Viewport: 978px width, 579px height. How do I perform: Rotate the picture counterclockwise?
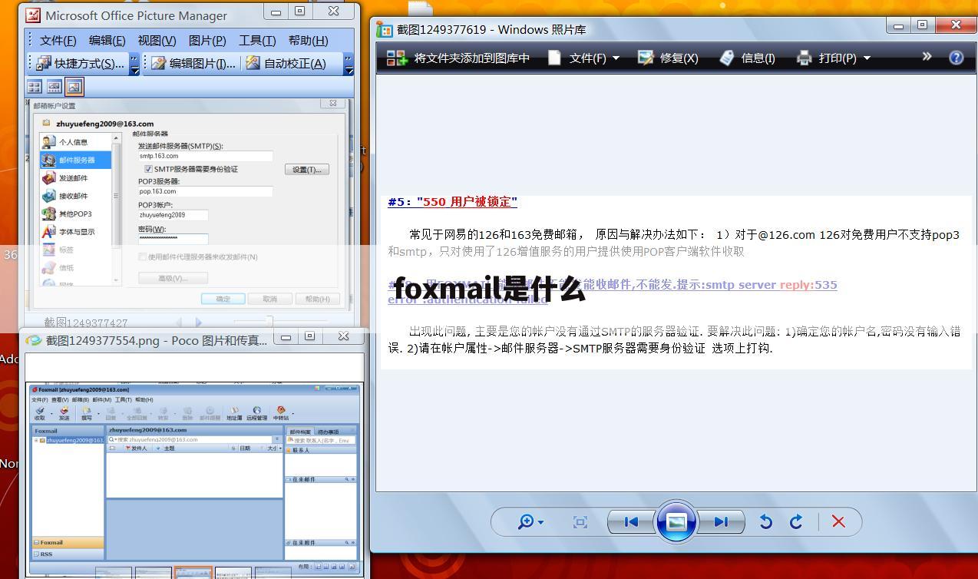point(765,522)
